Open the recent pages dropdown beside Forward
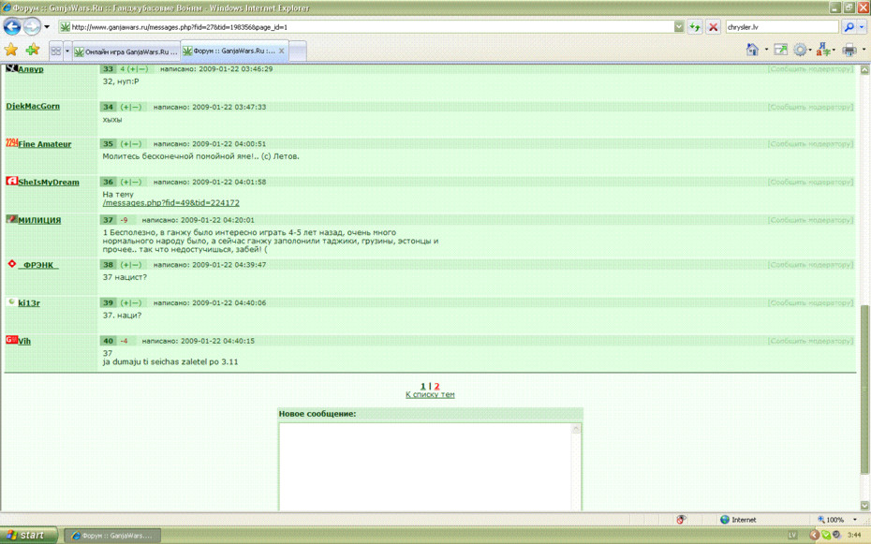Viewport: 871px width, 544px height. [x=47, y=26]
